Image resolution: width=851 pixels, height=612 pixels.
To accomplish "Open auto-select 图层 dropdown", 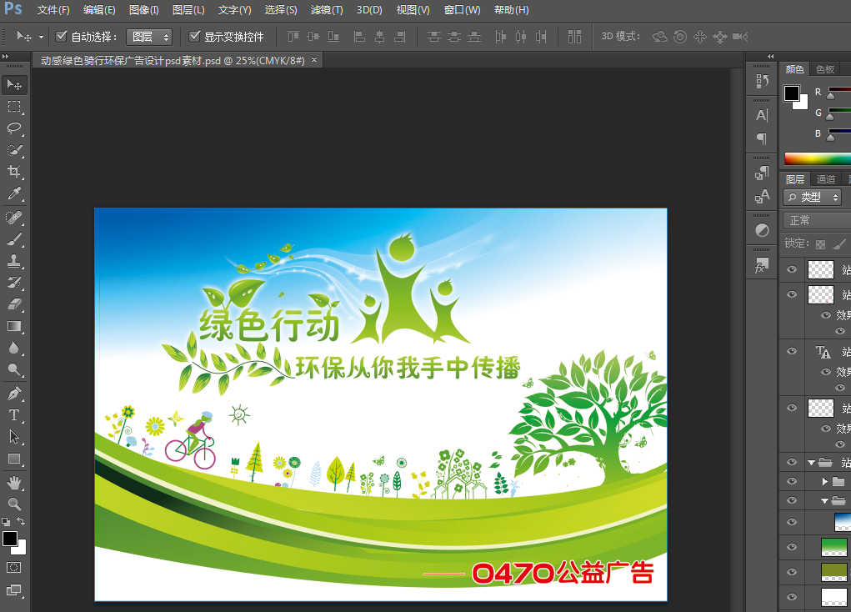I will [x=149, y=37].
